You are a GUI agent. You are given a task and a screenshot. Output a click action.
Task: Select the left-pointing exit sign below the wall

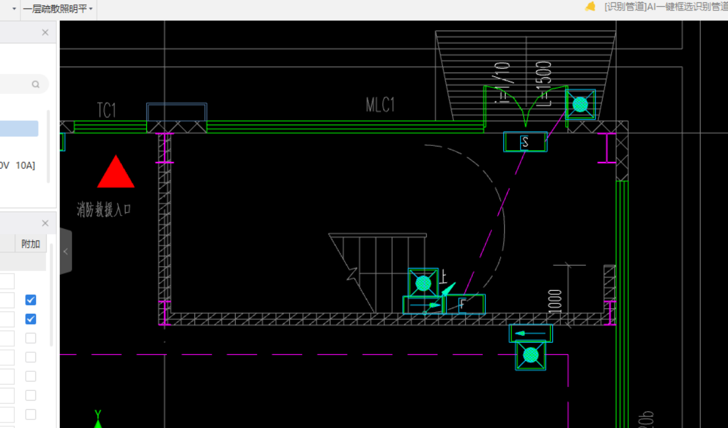click(x=530, y=333)
